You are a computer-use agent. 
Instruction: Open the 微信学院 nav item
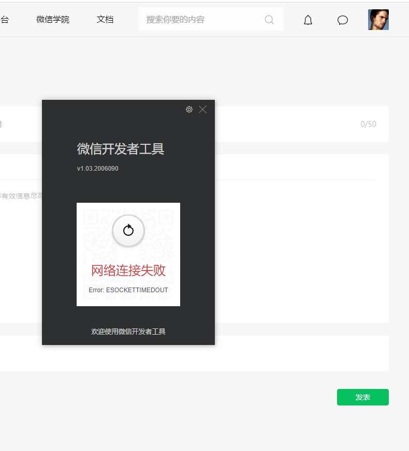click(x=53, y=19)
